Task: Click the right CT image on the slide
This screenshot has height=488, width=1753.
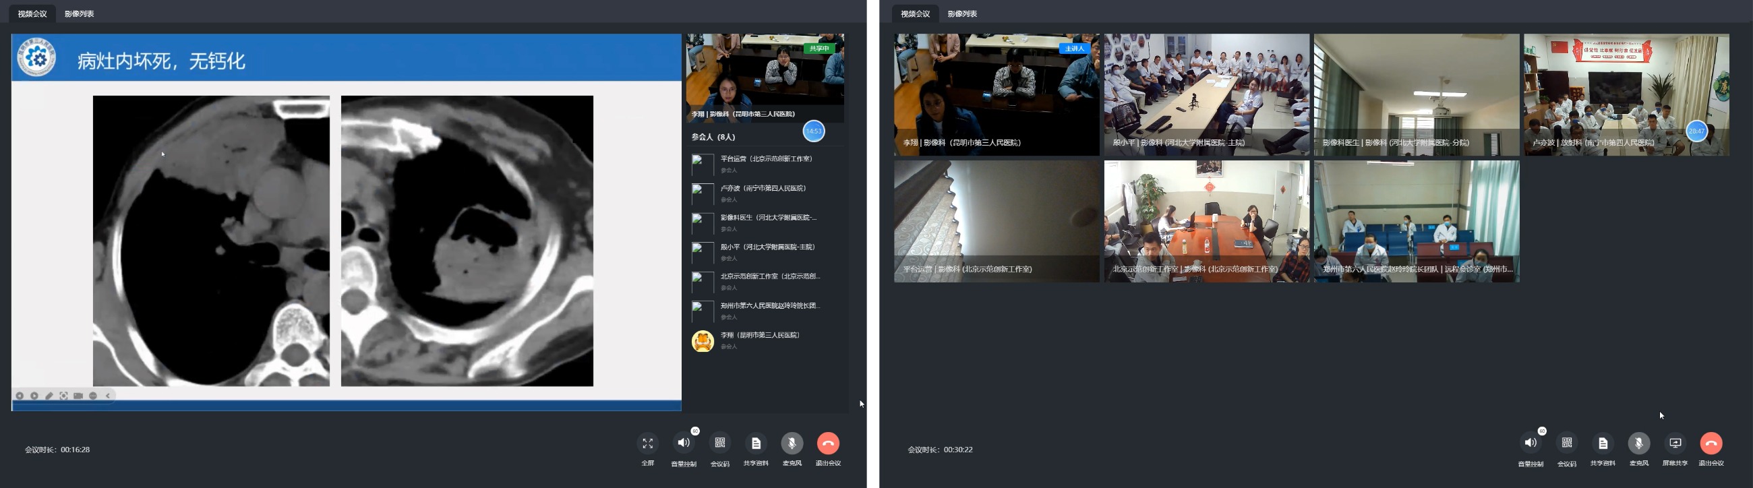Action: (x=467, y=241)
